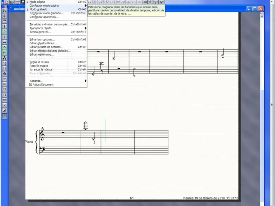
Task: Run the Adjust Document action
Action: point(56,84)
